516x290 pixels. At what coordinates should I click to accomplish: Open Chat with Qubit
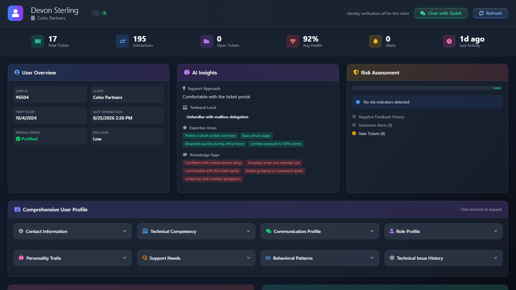coord(441,13)
